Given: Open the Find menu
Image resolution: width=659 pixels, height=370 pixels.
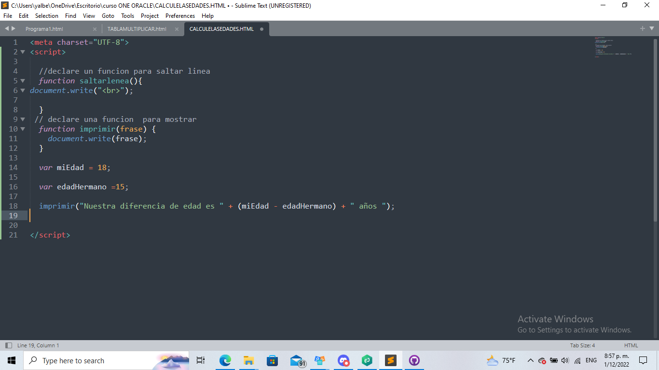Looking at the screenshot, I should (70, 16).
